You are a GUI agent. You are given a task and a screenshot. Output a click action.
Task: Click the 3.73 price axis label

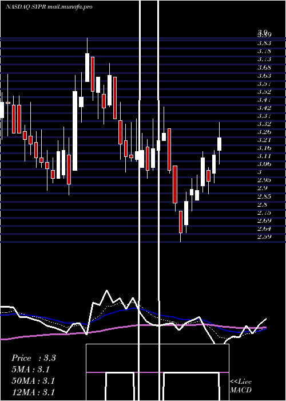(x=264, y=60)
